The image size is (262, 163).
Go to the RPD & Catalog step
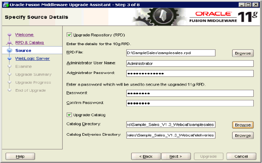click(x=30, y=43)
